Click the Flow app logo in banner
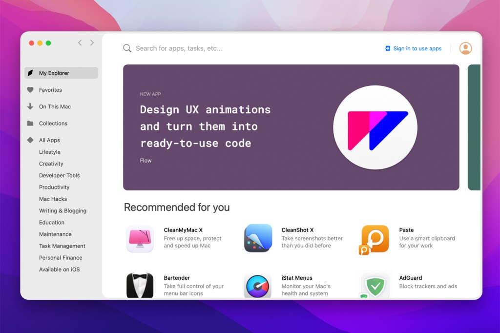 (x=375, y=127)
